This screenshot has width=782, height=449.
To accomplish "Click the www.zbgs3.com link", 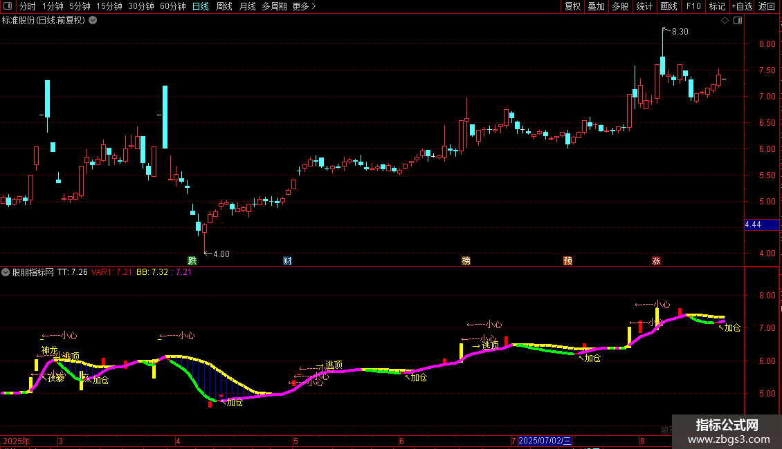I will pos(729,439).
